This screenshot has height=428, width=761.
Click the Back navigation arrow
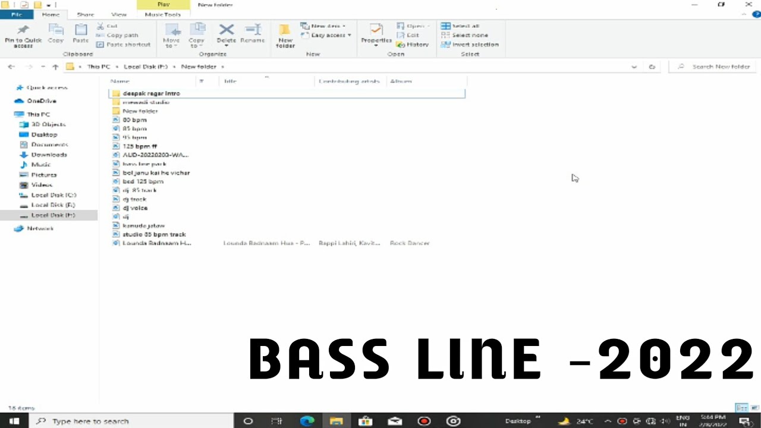click(x=11, y=67)
